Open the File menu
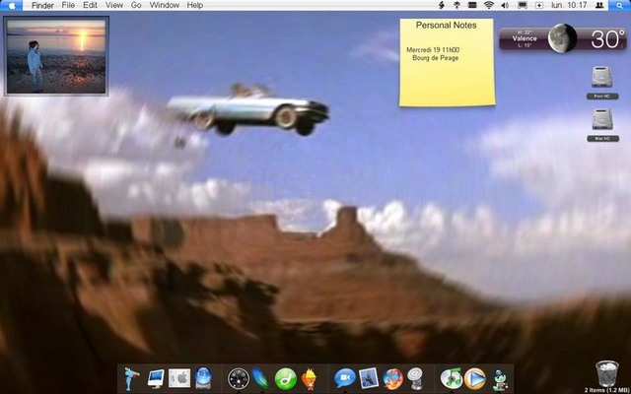This screenshot has width=631, height=394. (x=68, y=5)
